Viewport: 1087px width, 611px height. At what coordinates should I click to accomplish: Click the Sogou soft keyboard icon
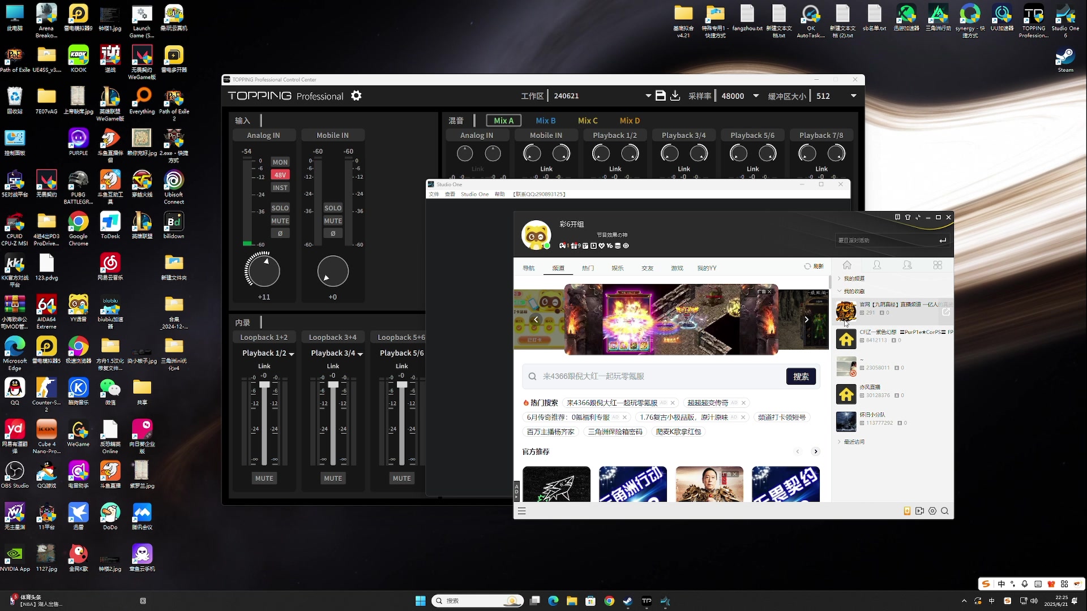1038,584
